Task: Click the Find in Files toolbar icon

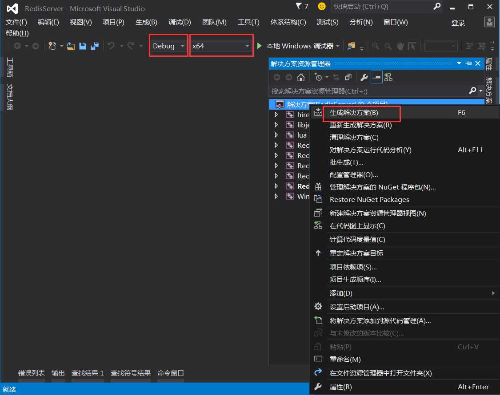Action: 351,46
